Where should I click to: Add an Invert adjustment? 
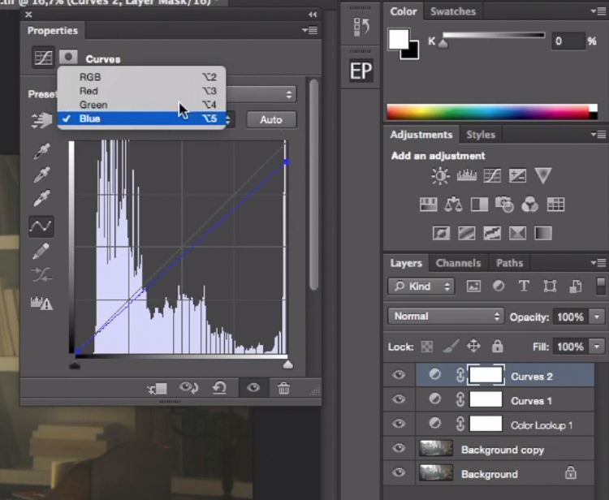coord(441,233)
